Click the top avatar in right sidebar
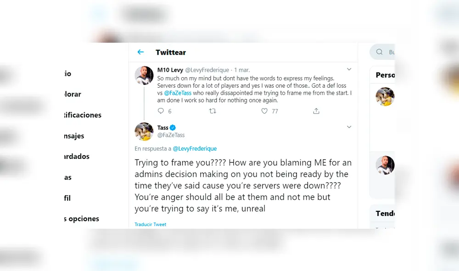 coord(385,96)
